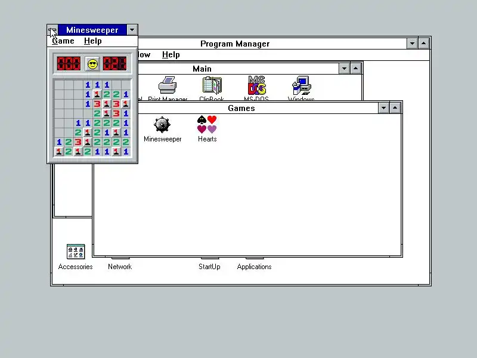Screen dimensions: 477x358
Task: Minimize the Program Manager window
Action: tap(412, 44)
